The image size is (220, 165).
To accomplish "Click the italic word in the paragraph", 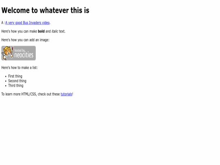I will coord(55,31).
